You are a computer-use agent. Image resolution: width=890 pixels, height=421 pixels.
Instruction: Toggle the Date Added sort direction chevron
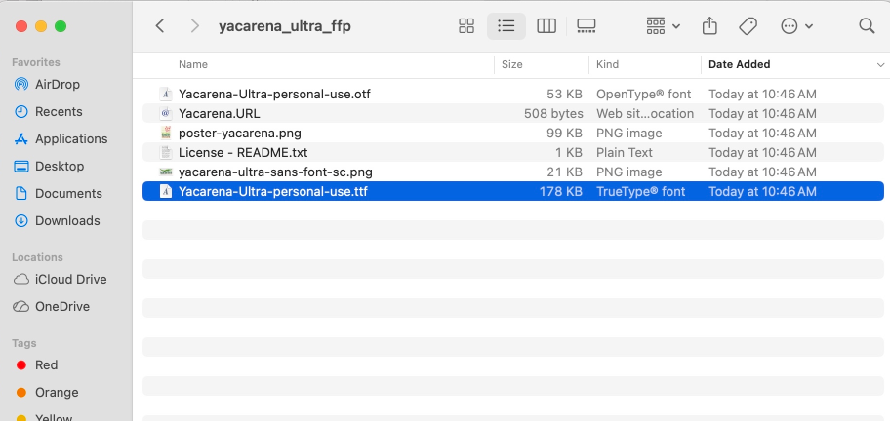click(x=880, y=65)
